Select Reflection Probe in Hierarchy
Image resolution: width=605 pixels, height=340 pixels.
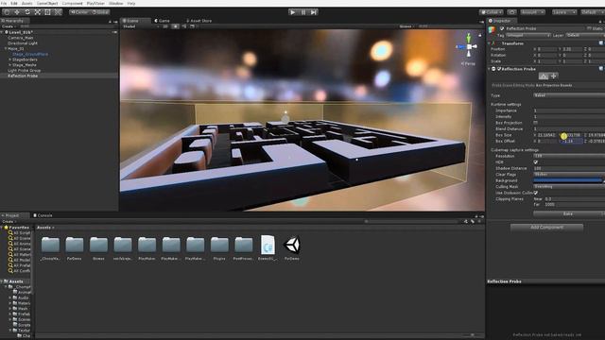coord(23,76)
